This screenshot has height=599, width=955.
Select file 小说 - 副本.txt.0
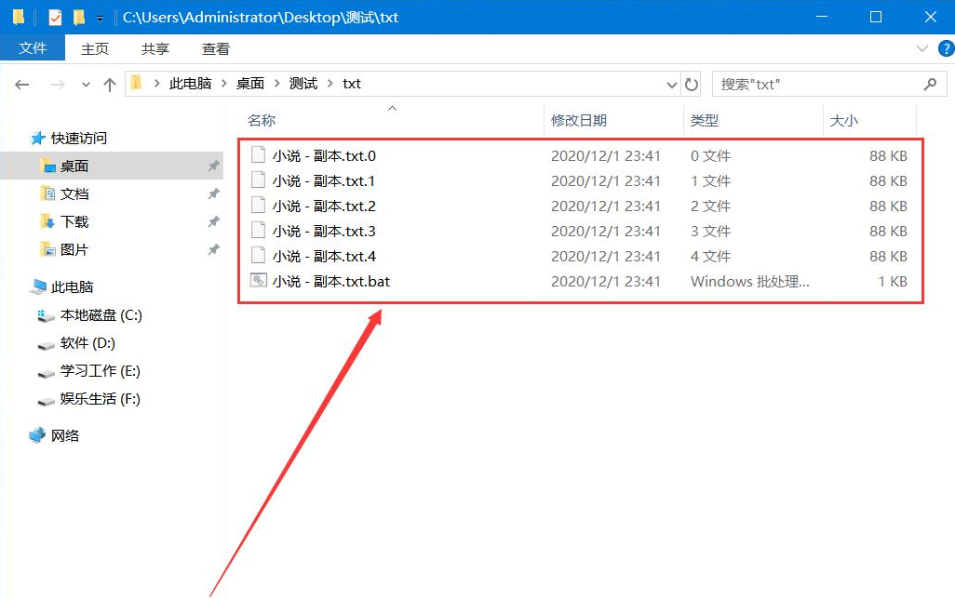(x=323, y=156)
